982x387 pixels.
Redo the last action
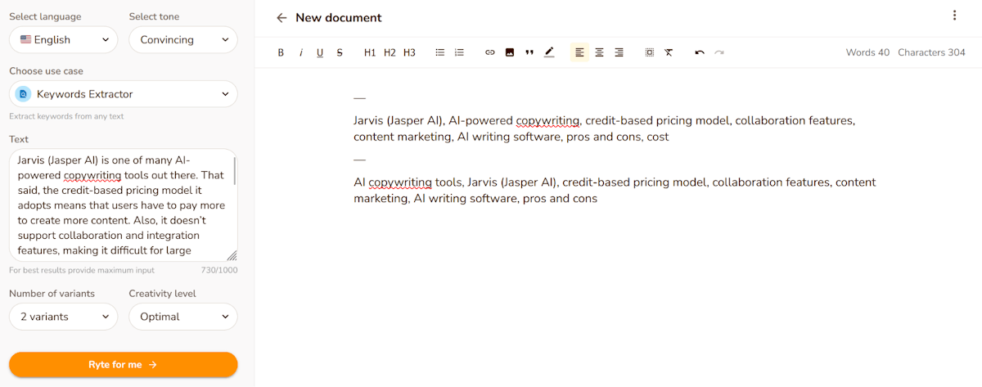point(719,52)
